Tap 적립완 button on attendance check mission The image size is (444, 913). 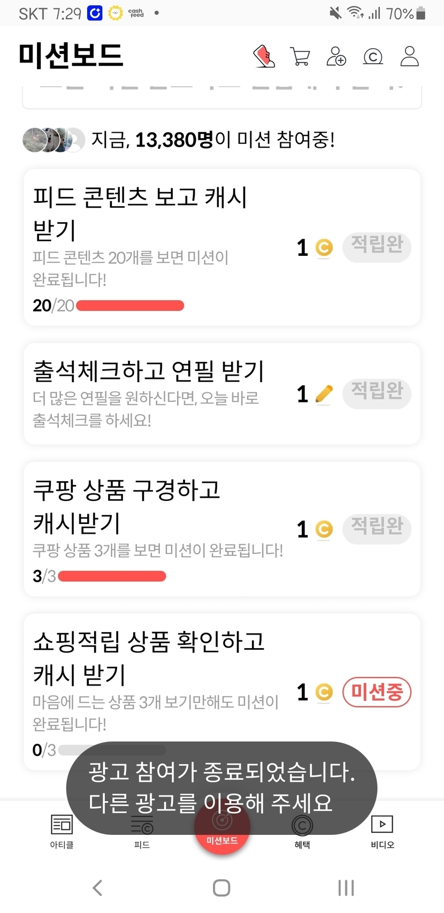tap(377, 393)
